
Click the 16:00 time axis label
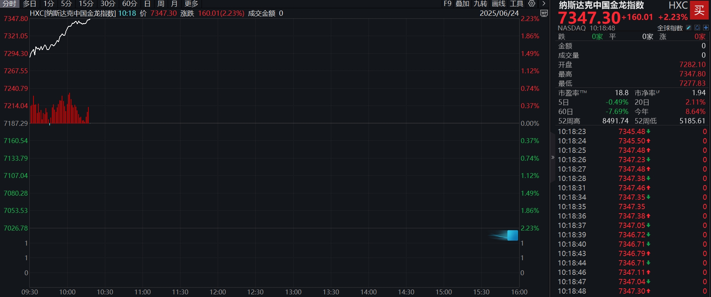click(519, 292)
